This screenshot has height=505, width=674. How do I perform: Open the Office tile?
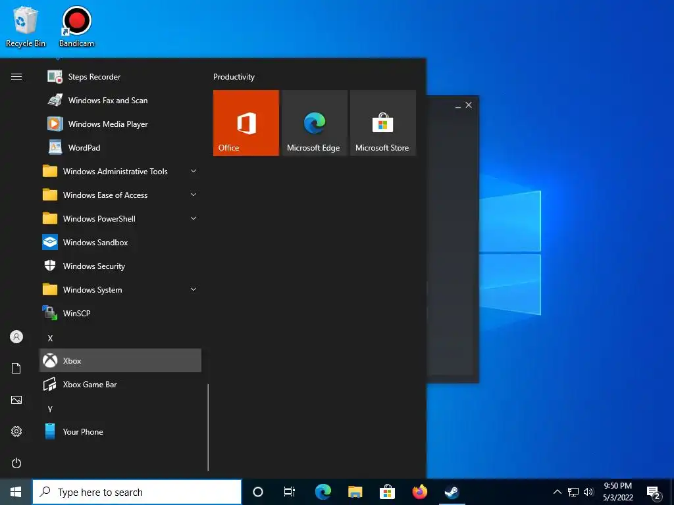point(246,123)
